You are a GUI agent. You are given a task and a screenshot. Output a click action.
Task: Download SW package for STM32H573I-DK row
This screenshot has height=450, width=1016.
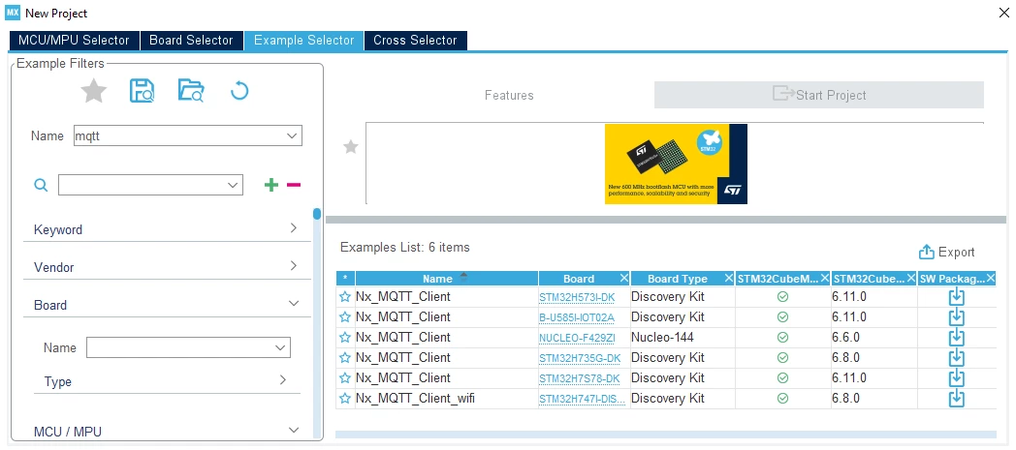coord(957,297)
